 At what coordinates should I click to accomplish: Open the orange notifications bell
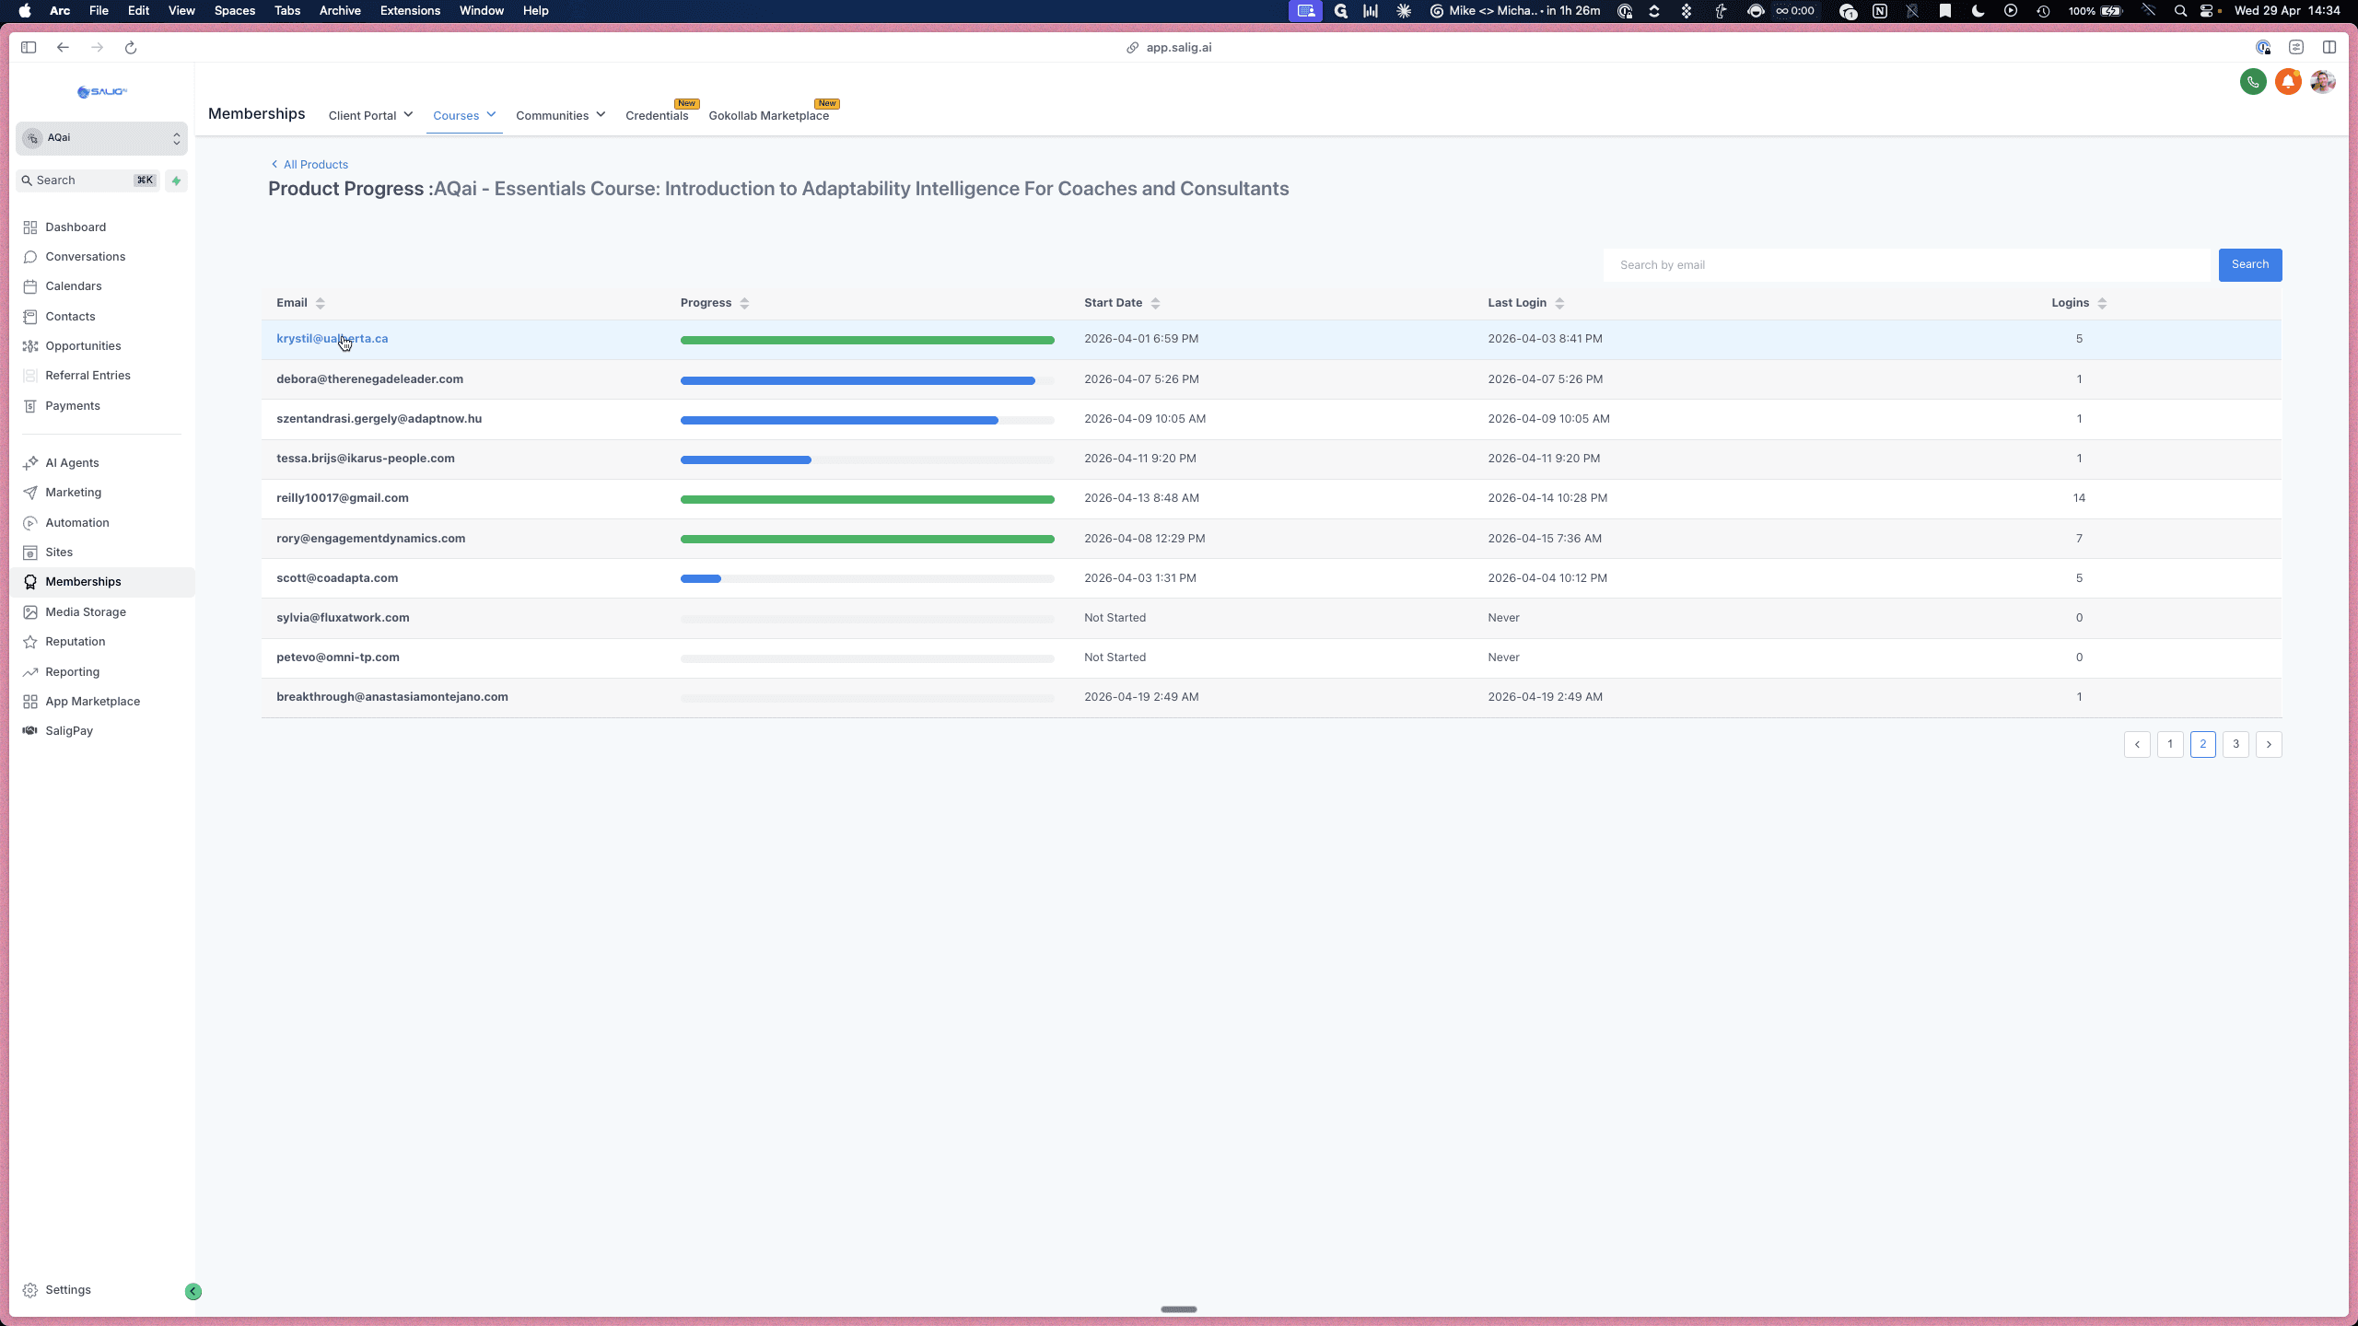[x=2288, y=82]
